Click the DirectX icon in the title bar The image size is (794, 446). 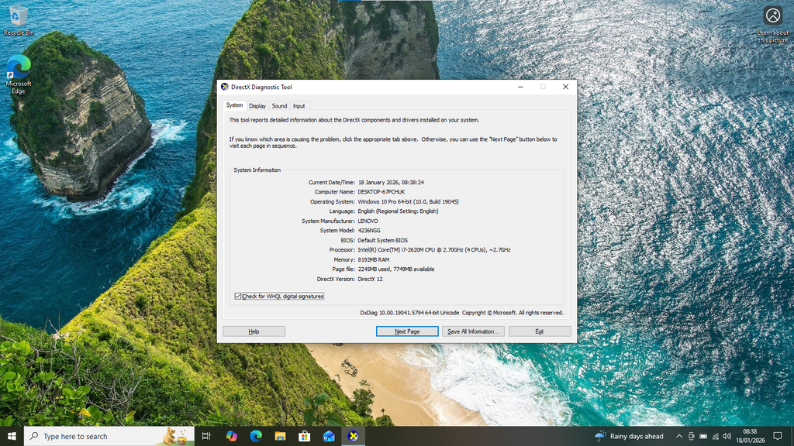tap(225, 87)
